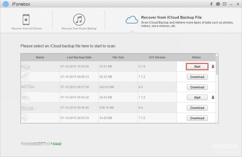The image size is (242, 157).
Task: Open the chat feedback bubble icon
Action: [x=218, y=4]
